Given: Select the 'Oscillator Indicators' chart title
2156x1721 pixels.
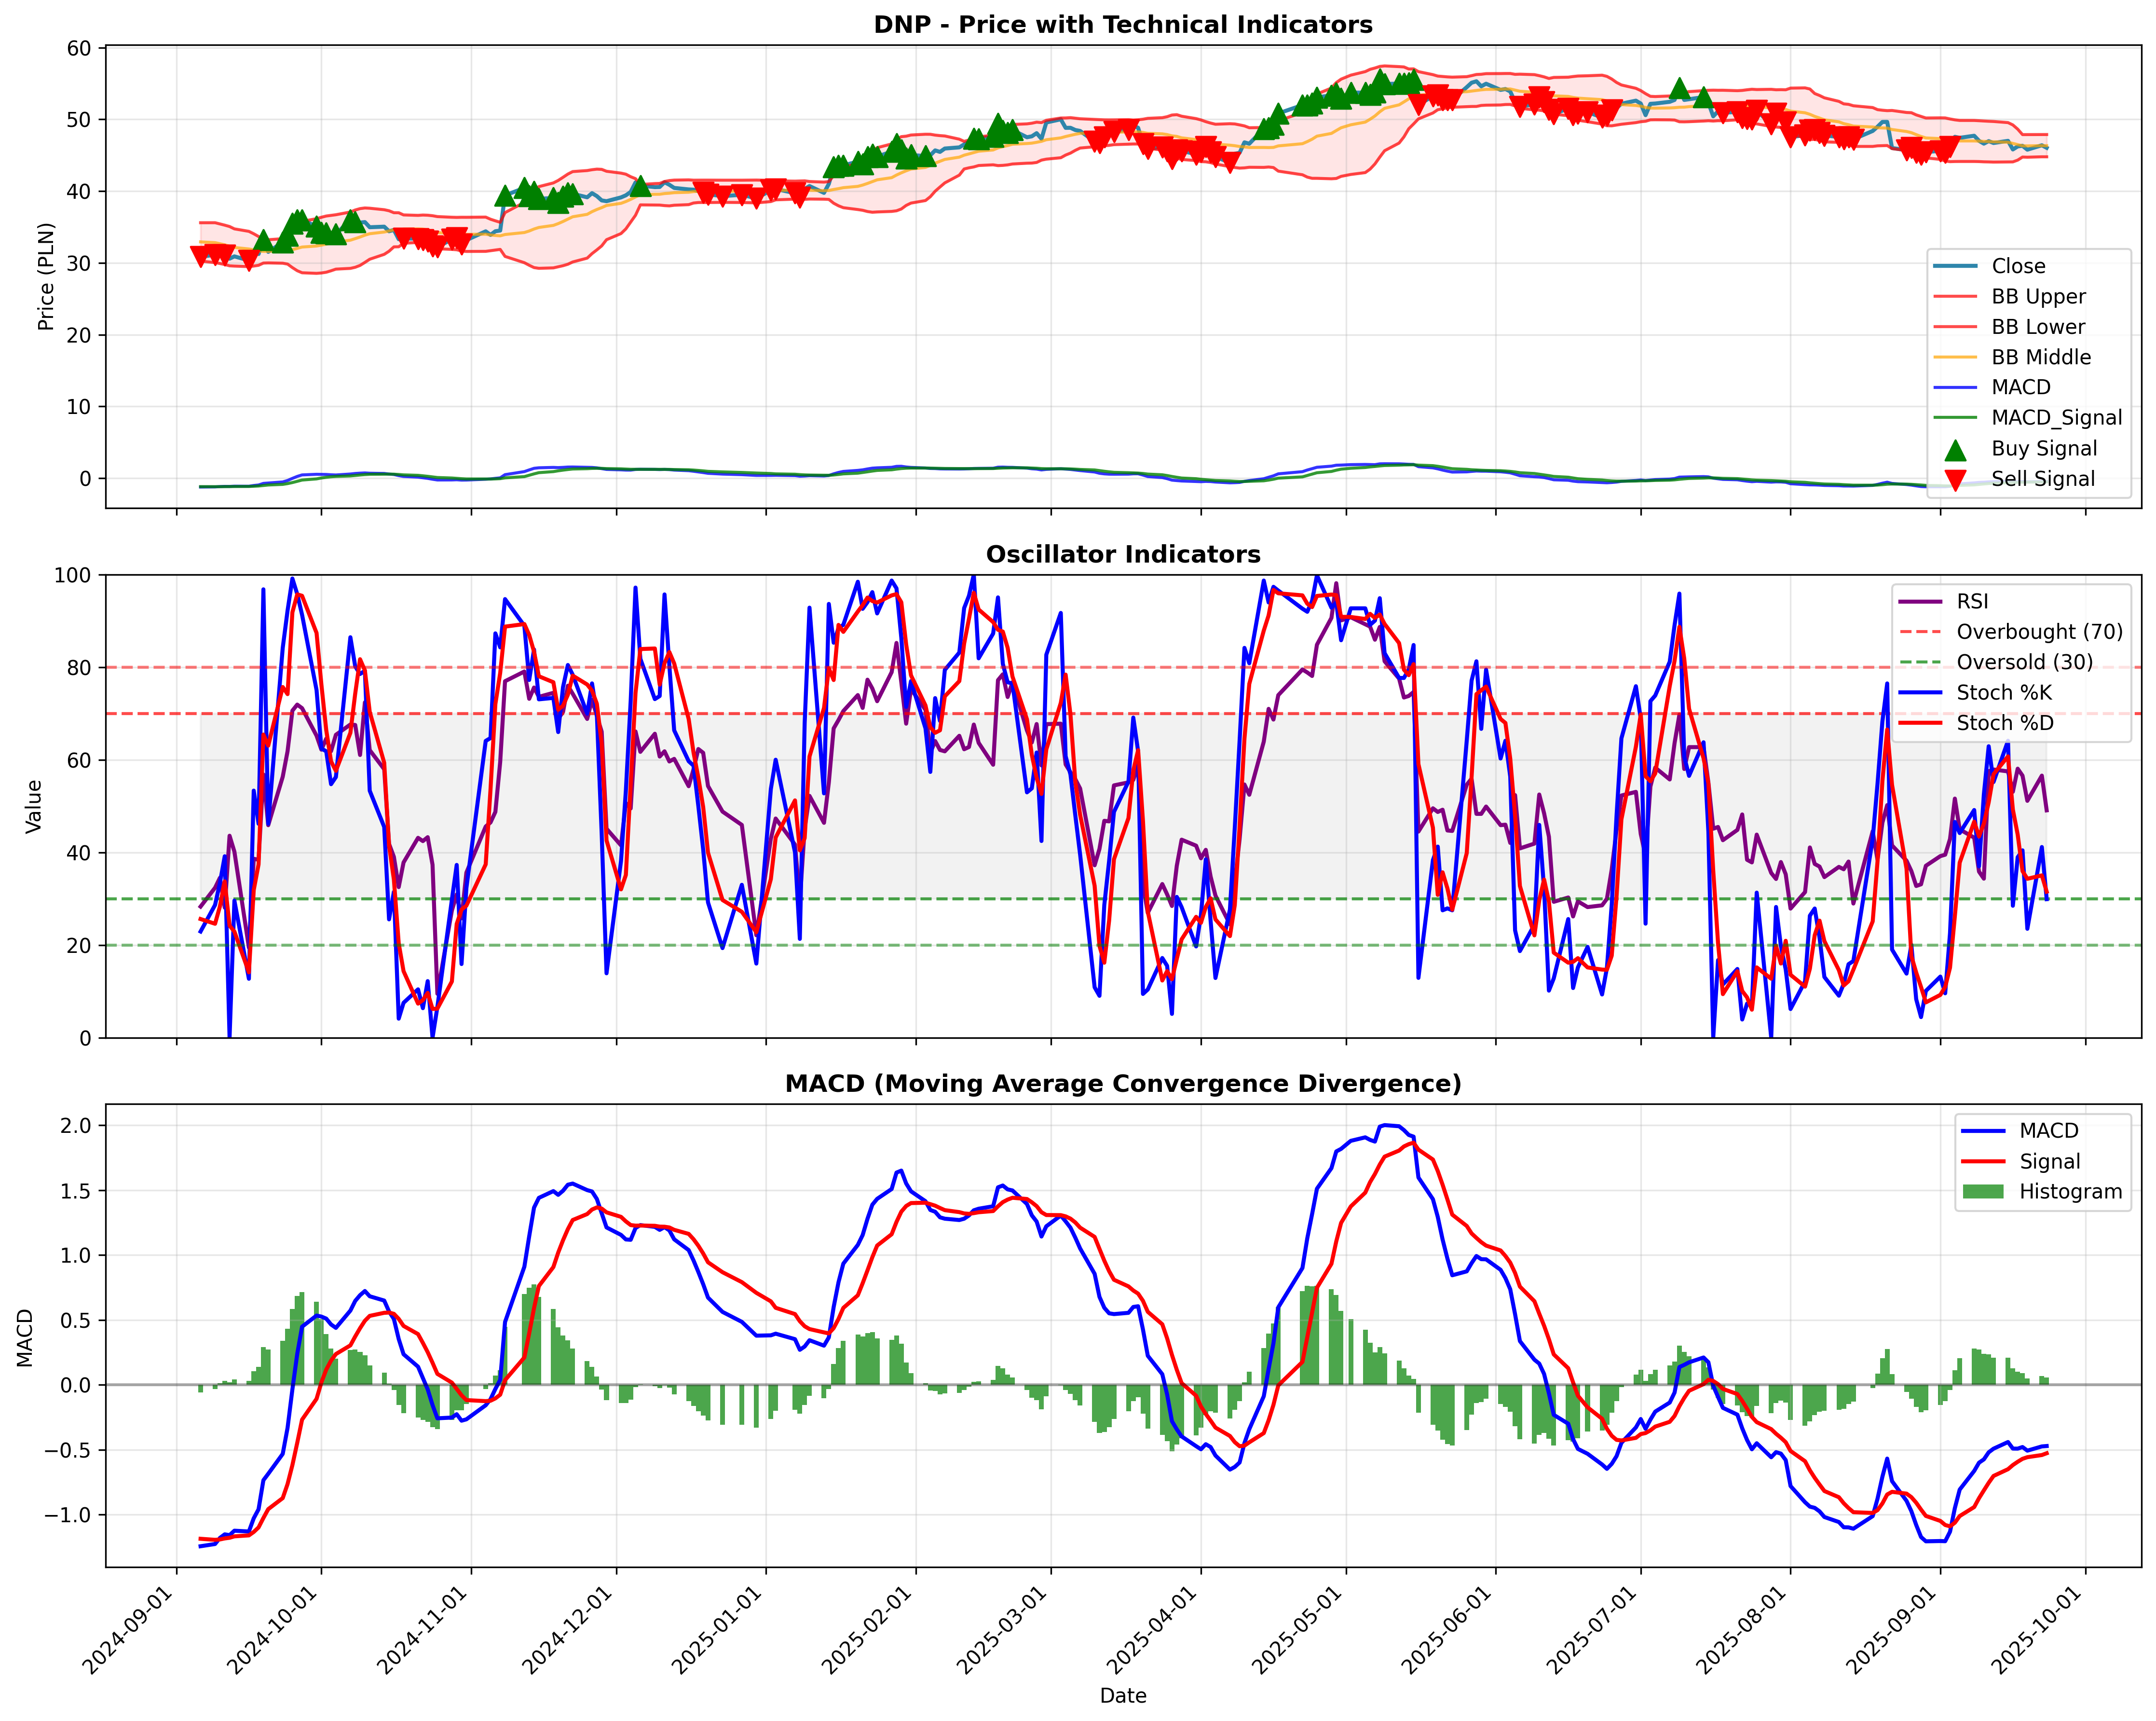Looking at the screenshot, I should 1123,554.
